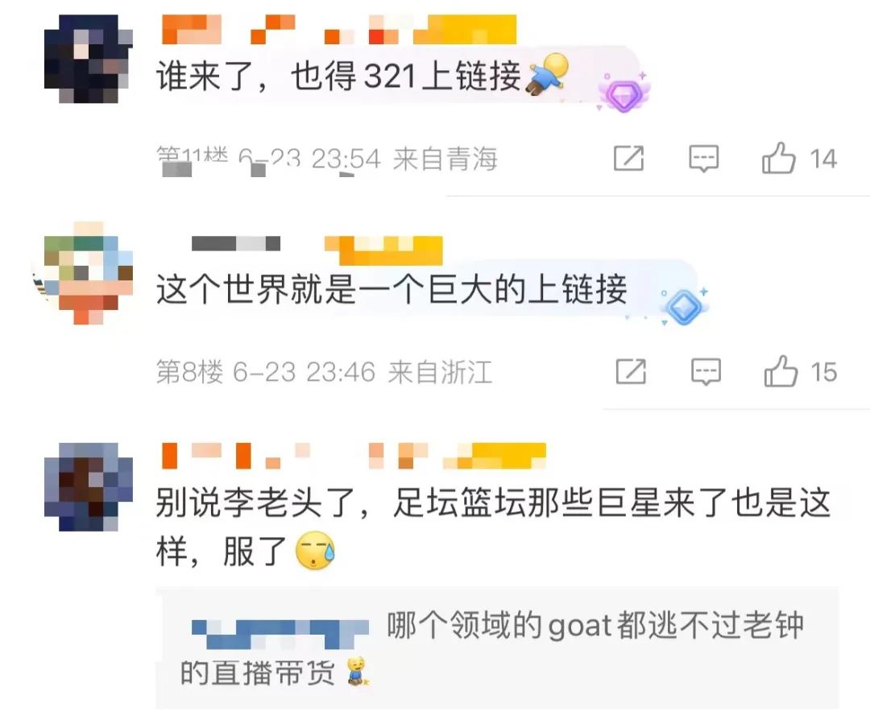Tap the yellow level badge beside second username
The image size is (870, 724).
[x=383, y=250]
